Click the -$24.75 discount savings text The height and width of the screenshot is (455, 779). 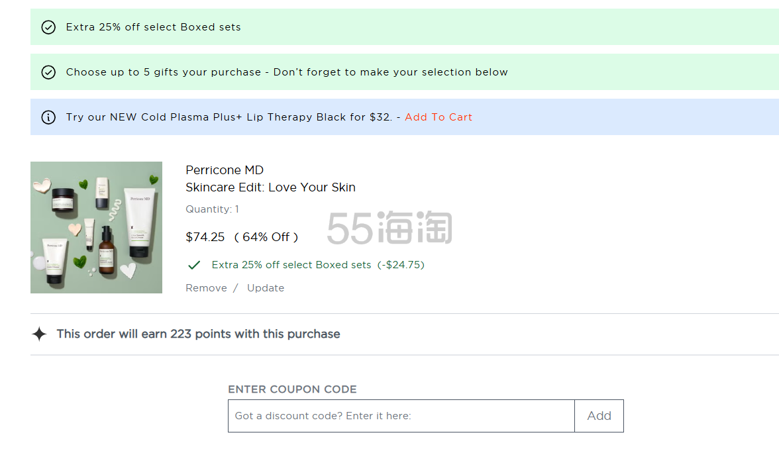tap(401, 265)
